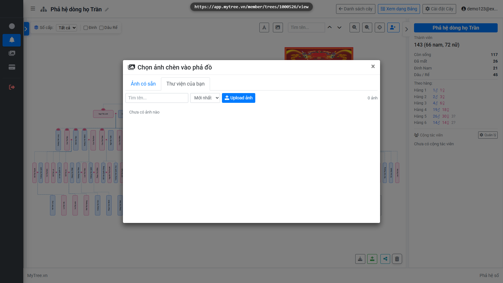
Task: Click the red dragon banner image on the tree
Action: [x=319, y=54]
